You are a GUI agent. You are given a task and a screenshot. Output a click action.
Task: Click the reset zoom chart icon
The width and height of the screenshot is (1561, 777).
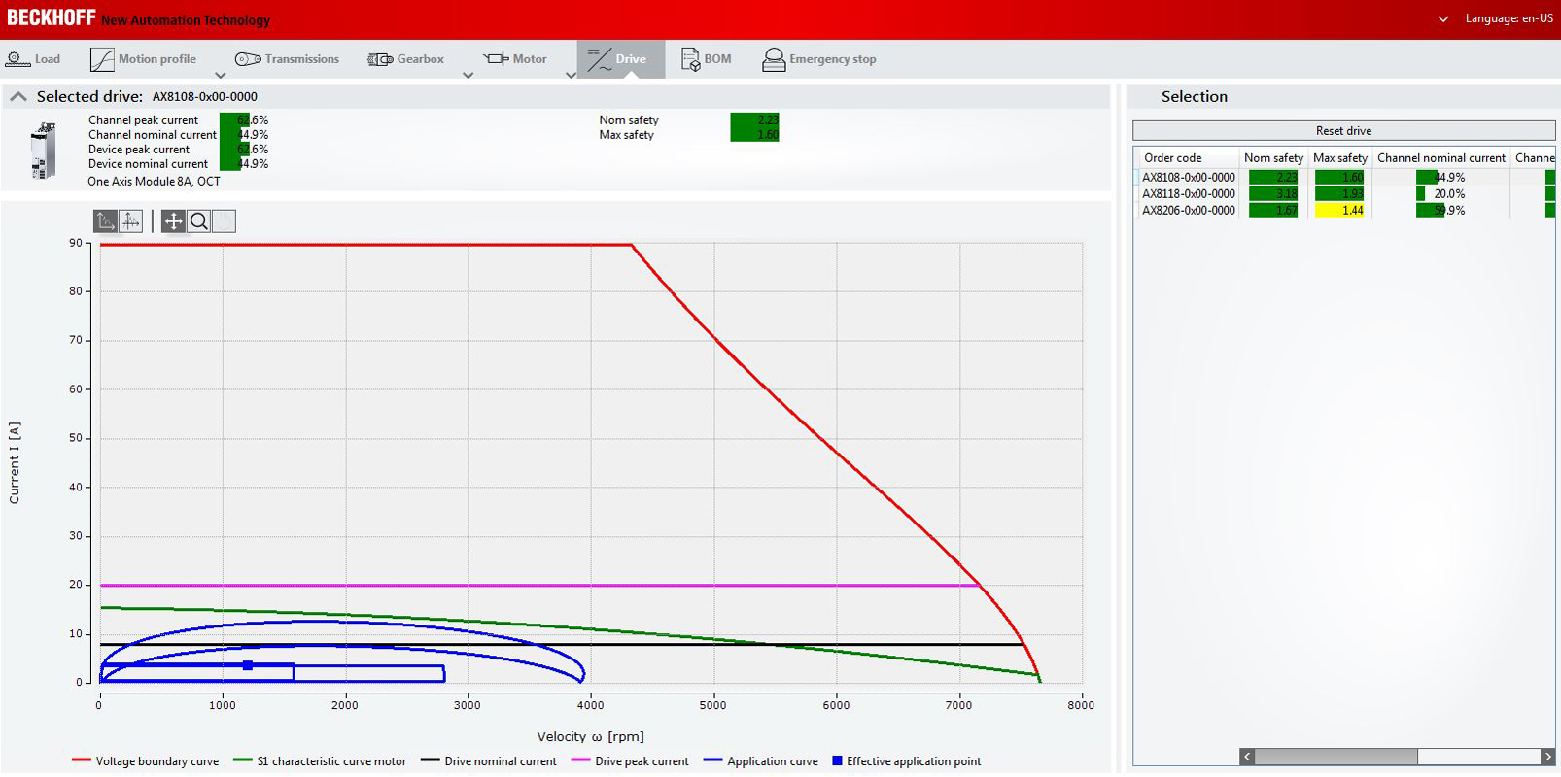click(x=224, y=221)
